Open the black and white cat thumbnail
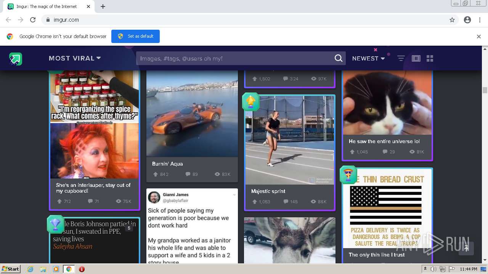 387,103
